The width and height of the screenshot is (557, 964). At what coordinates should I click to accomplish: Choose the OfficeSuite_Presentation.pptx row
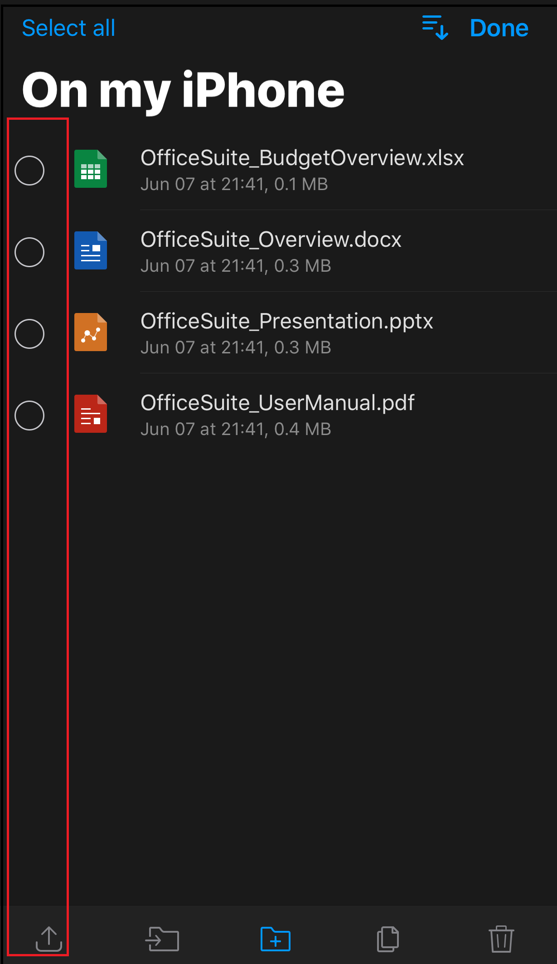tap(278, 333)
